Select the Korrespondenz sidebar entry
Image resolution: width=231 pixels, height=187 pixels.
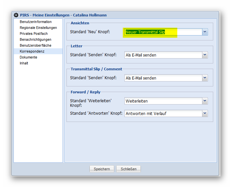[x=32, y=51]
